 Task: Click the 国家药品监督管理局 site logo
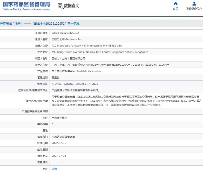click(x=27, y=6)
